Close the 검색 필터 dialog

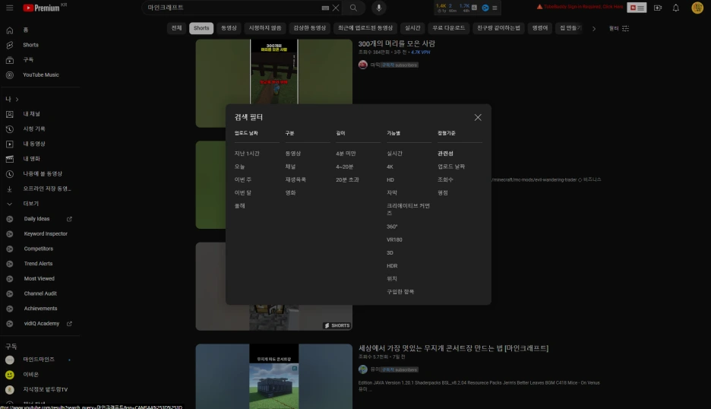pos(478,118)
